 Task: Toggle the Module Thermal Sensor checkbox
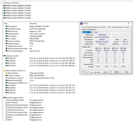click(6, 110)
